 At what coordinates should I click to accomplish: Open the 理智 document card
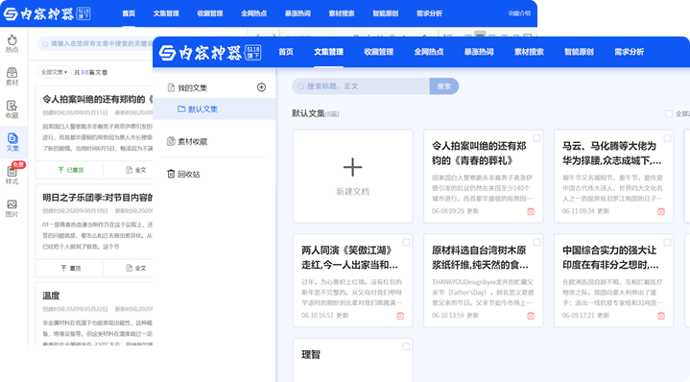(353, 360)
